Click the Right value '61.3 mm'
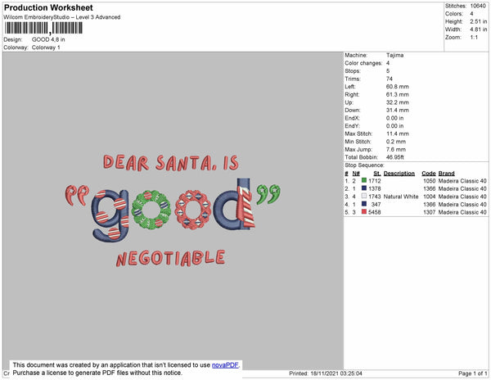This screenshot has width=491, height=380. (398, 94)
